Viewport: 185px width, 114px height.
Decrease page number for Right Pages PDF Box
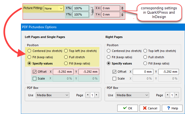[168, 95]
